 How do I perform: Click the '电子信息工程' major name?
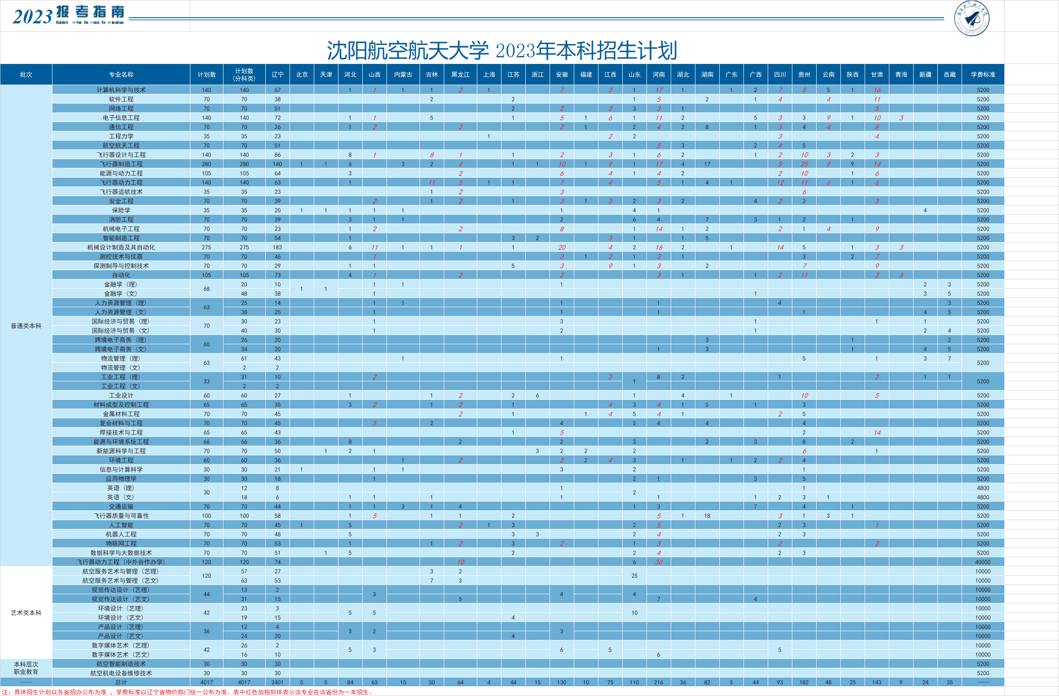click(121, 118)
